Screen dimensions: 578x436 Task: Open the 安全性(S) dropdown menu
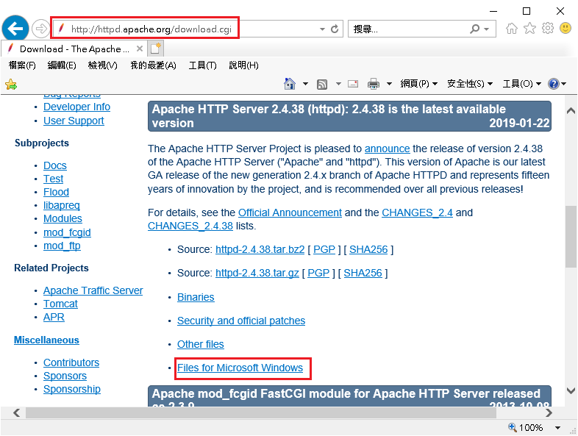[x=470, y=84]
